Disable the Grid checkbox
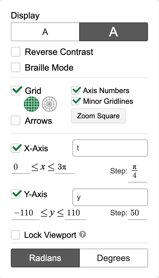Viewport: 159px width, 278px height. coord(16,91)
